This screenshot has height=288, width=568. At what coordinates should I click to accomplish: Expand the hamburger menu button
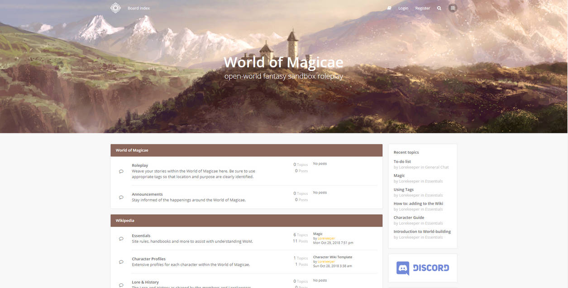tap(453, 8)
